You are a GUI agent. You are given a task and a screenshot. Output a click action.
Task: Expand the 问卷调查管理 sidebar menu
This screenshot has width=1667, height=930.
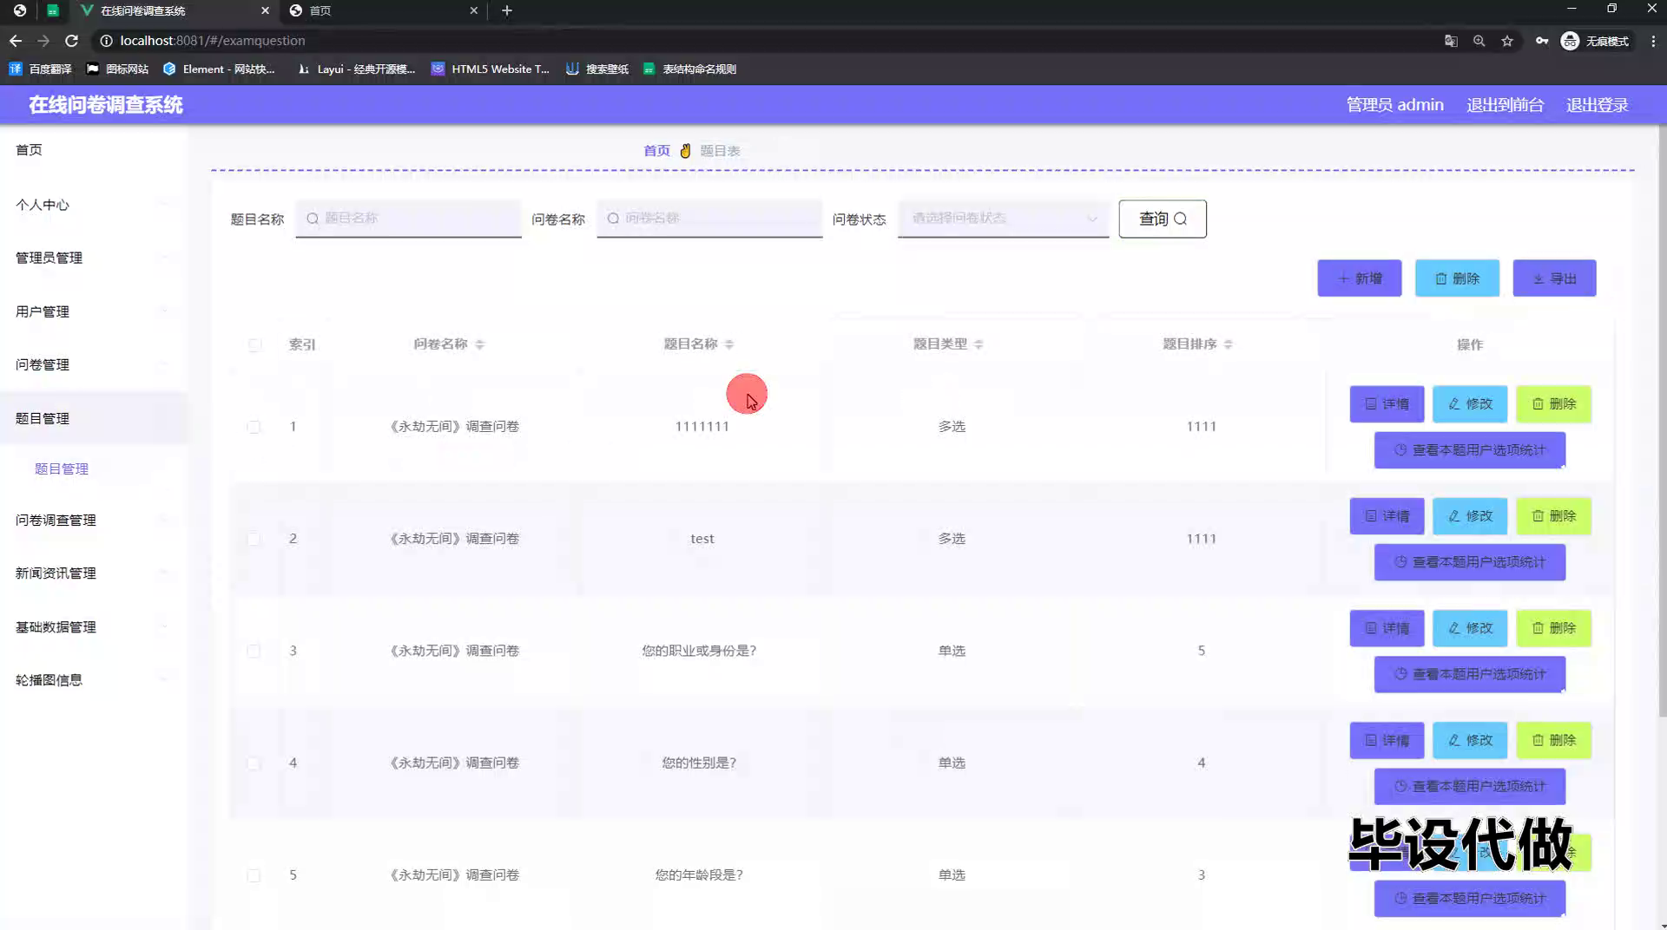pos(93,520)
